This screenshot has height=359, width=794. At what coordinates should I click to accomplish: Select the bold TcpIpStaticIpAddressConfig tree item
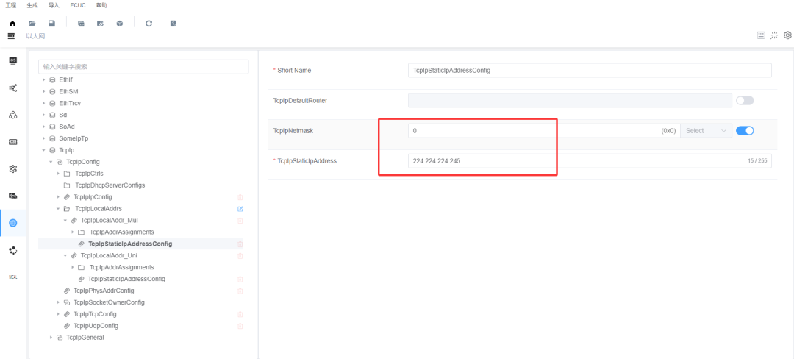pyautogui.click(x=130, y=244)
